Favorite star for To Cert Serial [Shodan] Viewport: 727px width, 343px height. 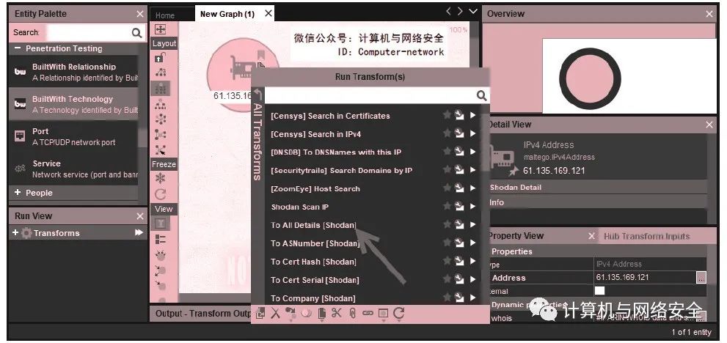(x=447, y=279)
